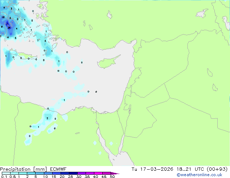The height and width of the screenshot is (178, 230).
Task: Click the island of Crete on the map
Action: click(x=24, y=56)
